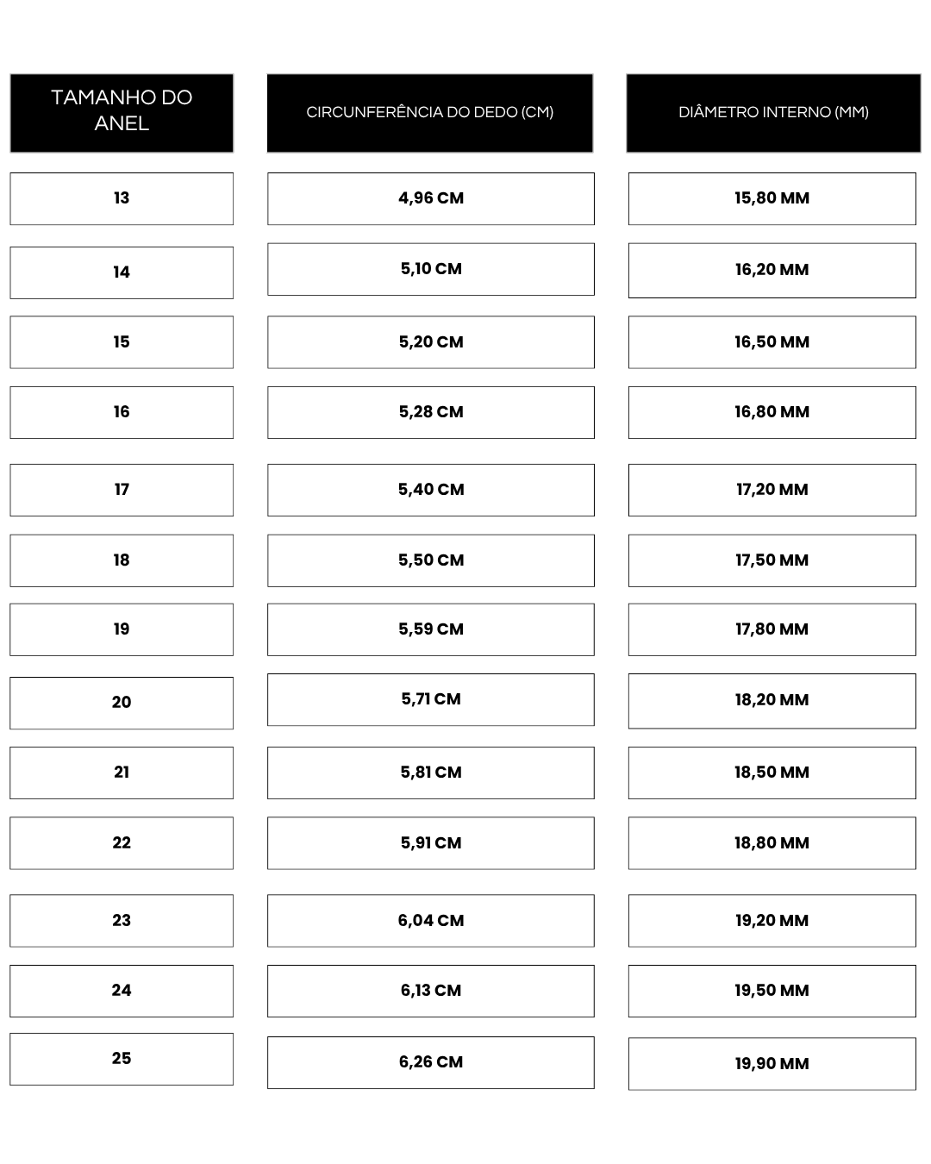Click the 'Tamanho do Anel' header

(122, 113)
